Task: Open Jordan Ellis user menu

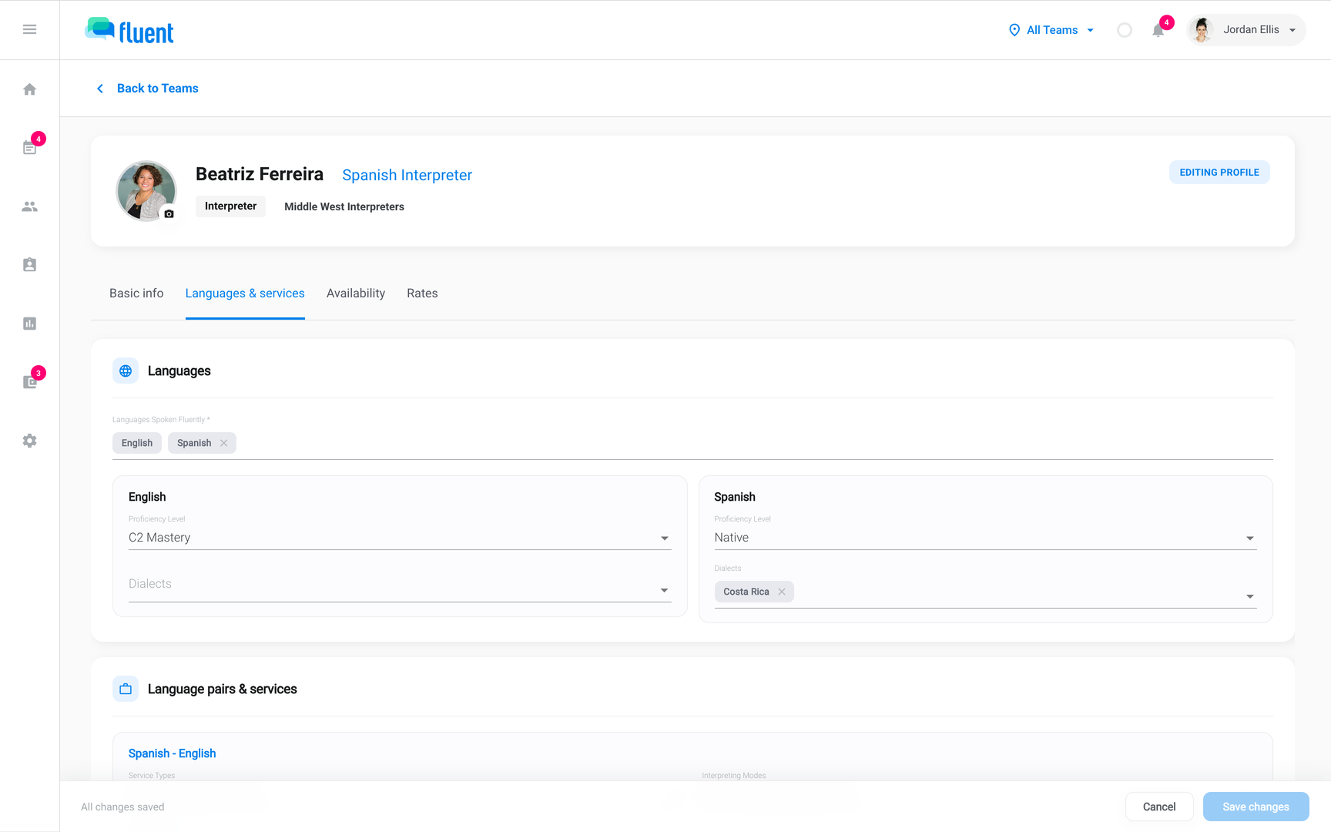Action: 1246,30
